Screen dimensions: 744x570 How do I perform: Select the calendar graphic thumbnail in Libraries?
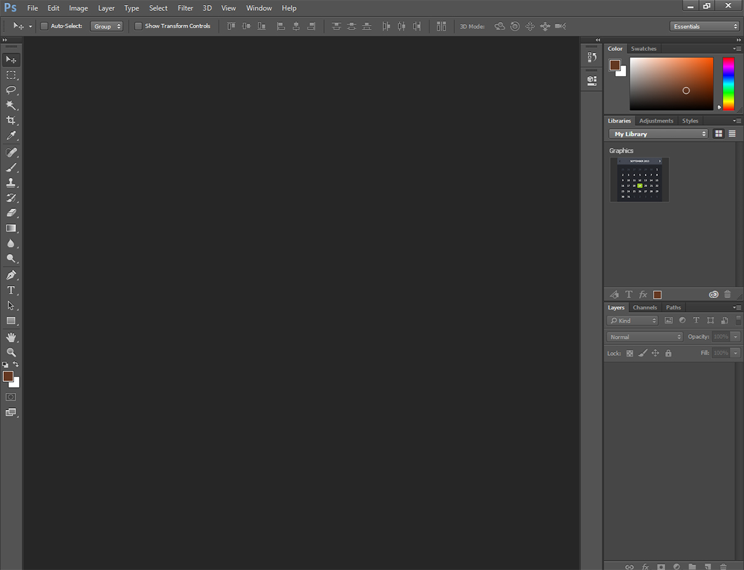click(x=639, y=180)
